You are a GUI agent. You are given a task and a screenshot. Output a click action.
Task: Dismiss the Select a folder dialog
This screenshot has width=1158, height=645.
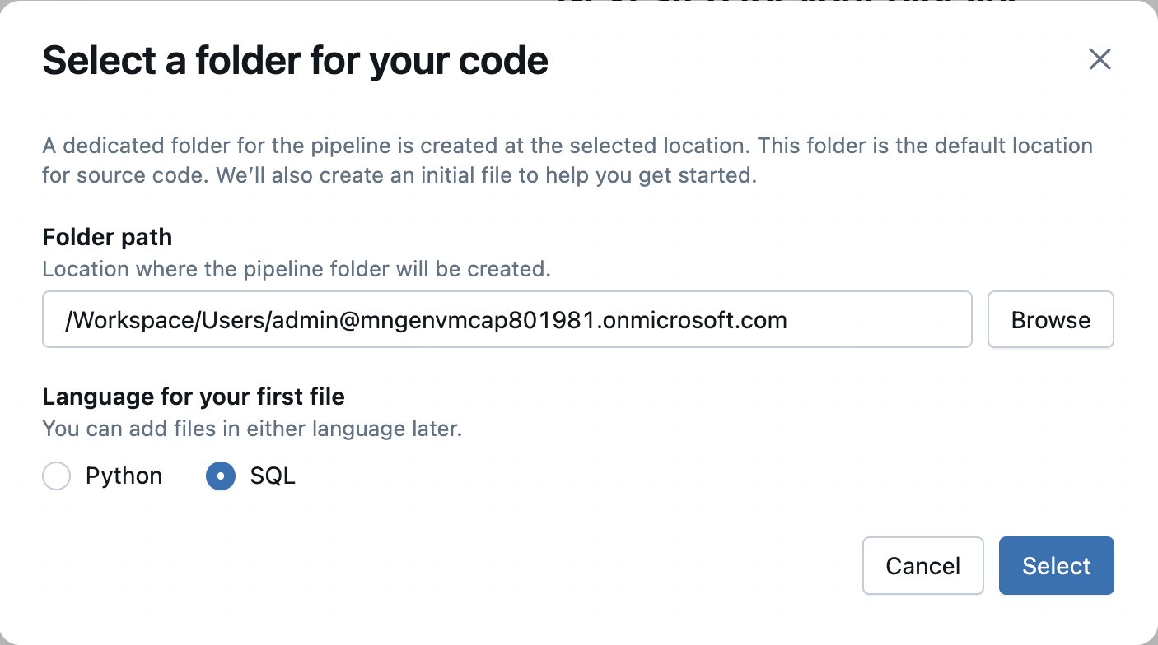[x=1100, y=59]
